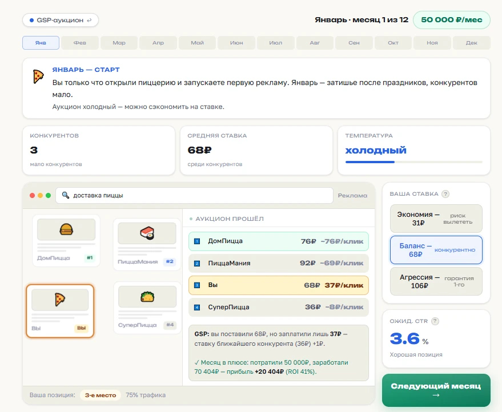Screen dimensions: 502x412
Task: Choose the Экономия — 31₽ bid option
Action: (x=436, y=219)
